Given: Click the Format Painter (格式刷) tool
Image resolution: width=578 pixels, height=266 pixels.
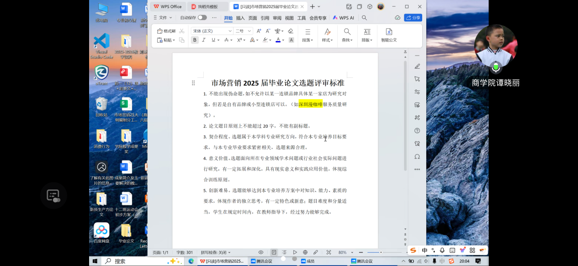Looking at the screenshot, I should [x=166, y=31].
